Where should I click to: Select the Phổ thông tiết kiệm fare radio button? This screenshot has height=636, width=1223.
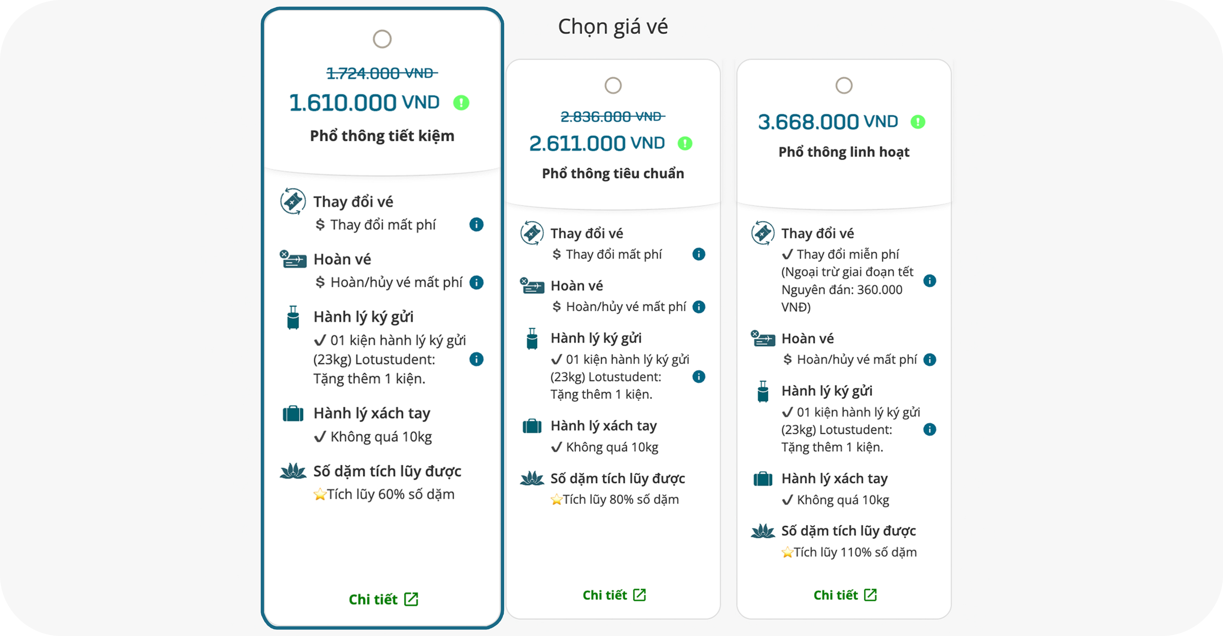click(x=382, y=39)
